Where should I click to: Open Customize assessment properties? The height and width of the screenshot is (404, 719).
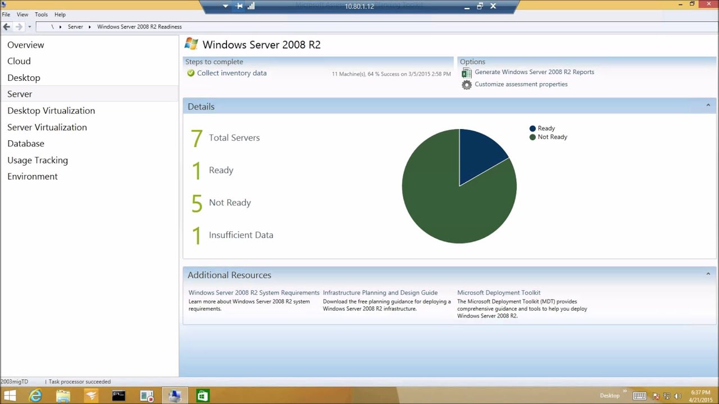tap(521, 84)
